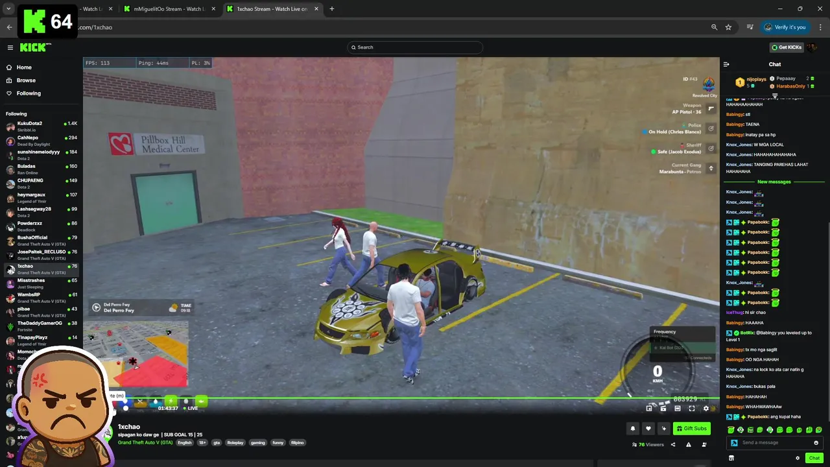The width and height of the screenshot is (830, 467).
Task: Jump to LIVE in the player
Action: click(190, 408)
